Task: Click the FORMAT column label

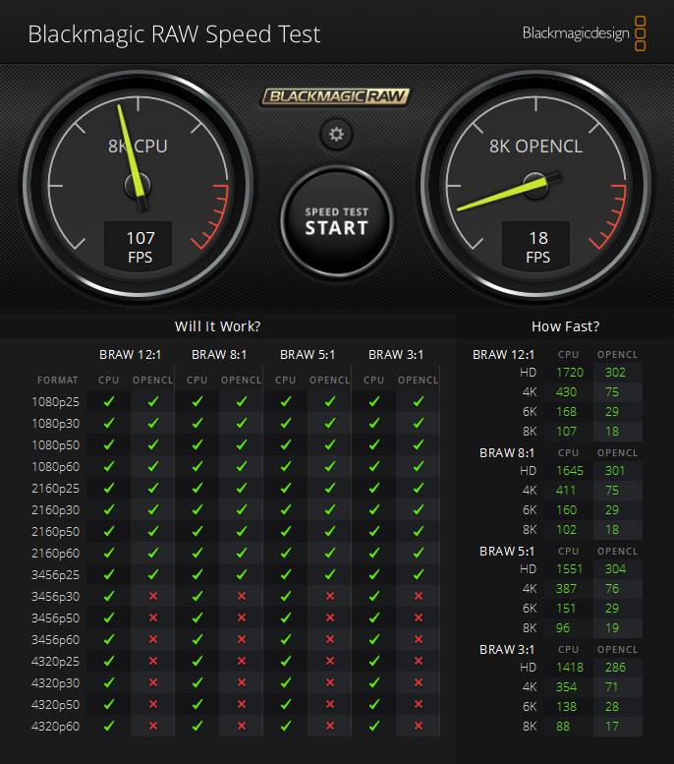Action: [57, 381]
